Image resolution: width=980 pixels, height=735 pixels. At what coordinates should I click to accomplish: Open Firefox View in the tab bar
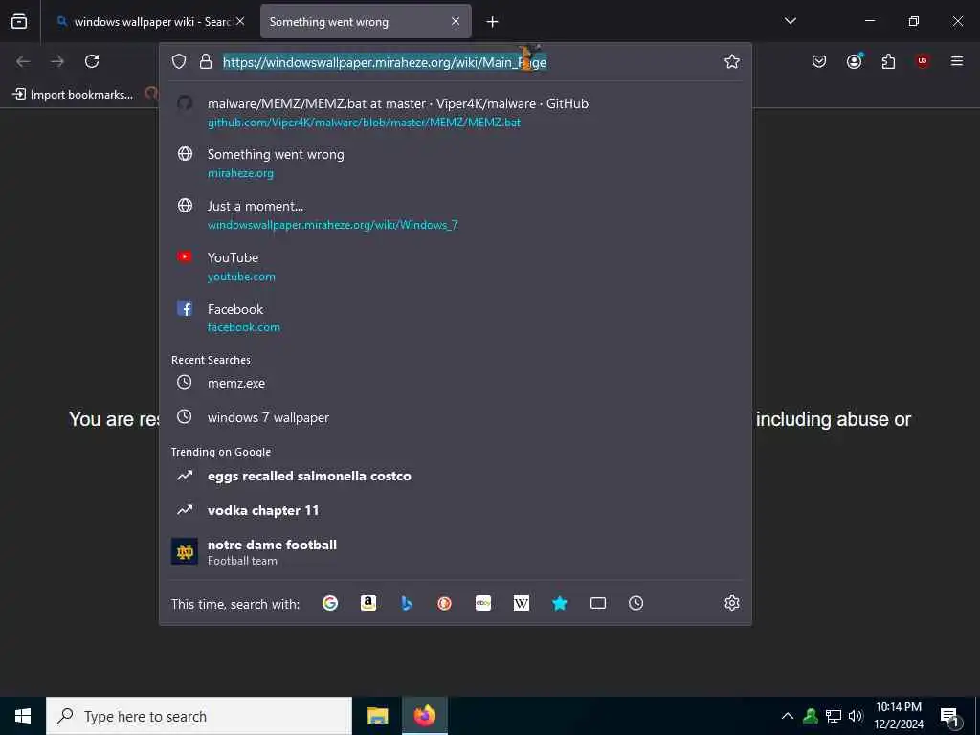tap(19, 21)
